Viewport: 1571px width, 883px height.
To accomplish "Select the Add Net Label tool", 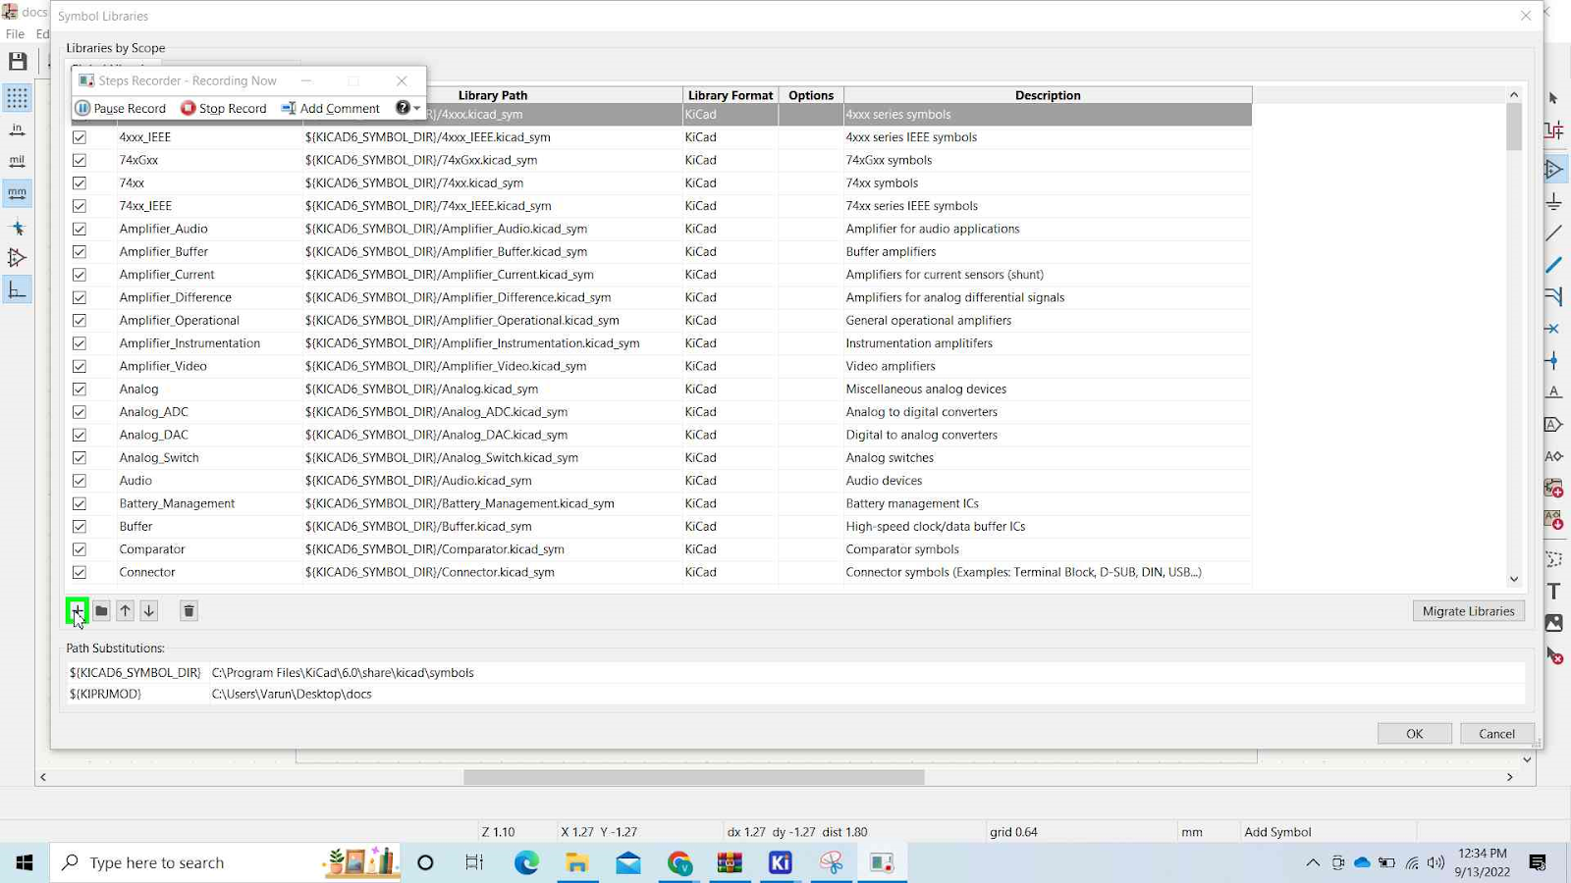I will point(1553,392).
